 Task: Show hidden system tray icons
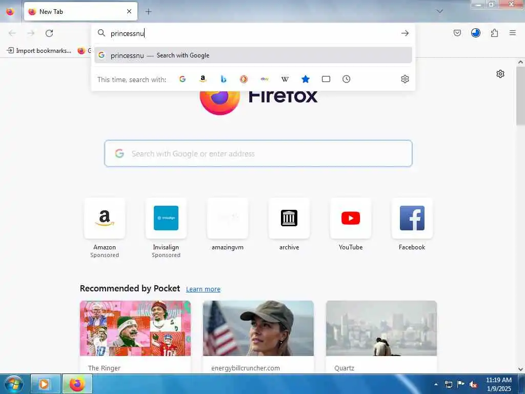[x=436, y=384]
